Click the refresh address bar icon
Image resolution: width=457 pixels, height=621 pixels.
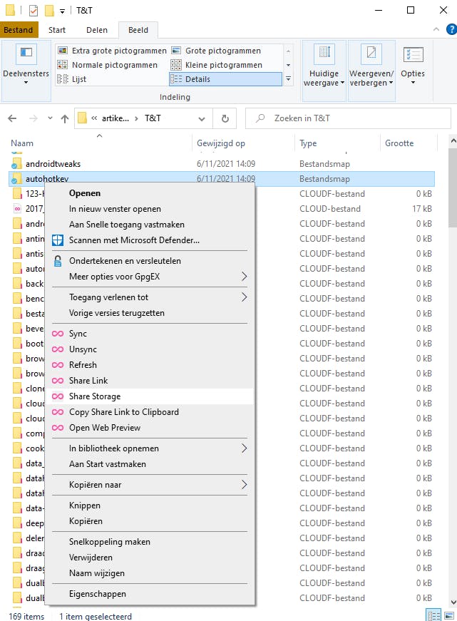[x=225, y=118]
